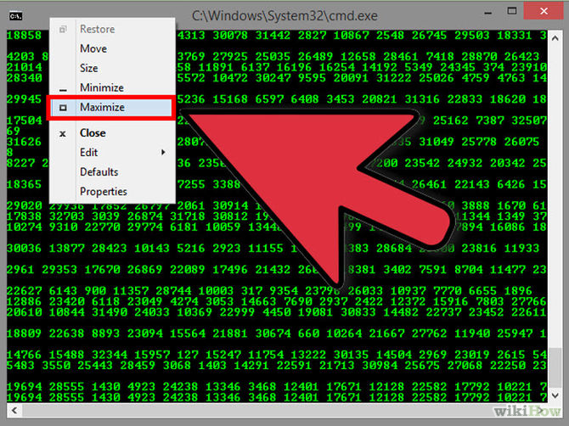Click the number 32344 near the bottom
The height and width of the screenshot is (426, 569).
[110, 355]
